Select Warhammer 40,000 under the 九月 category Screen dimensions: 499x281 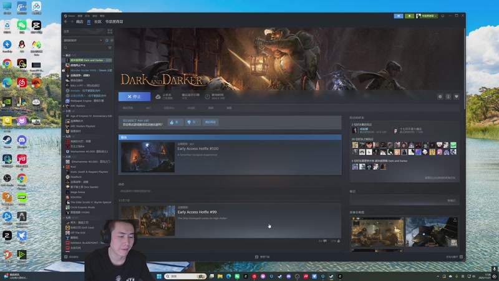[x=89, y=151]
